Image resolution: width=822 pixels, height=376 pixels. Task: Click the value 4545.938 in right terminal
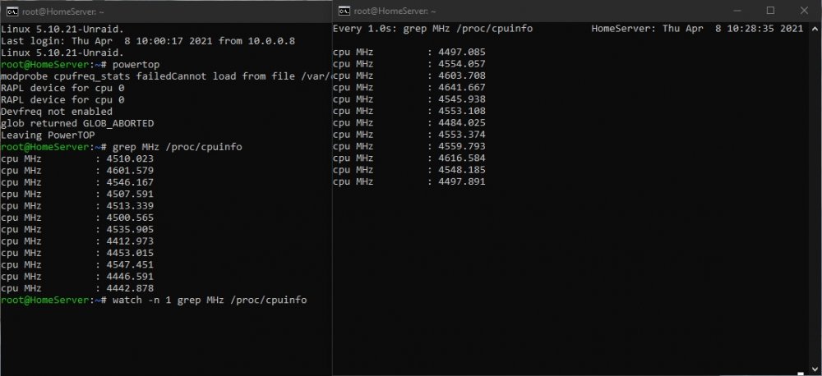(462, 99)
